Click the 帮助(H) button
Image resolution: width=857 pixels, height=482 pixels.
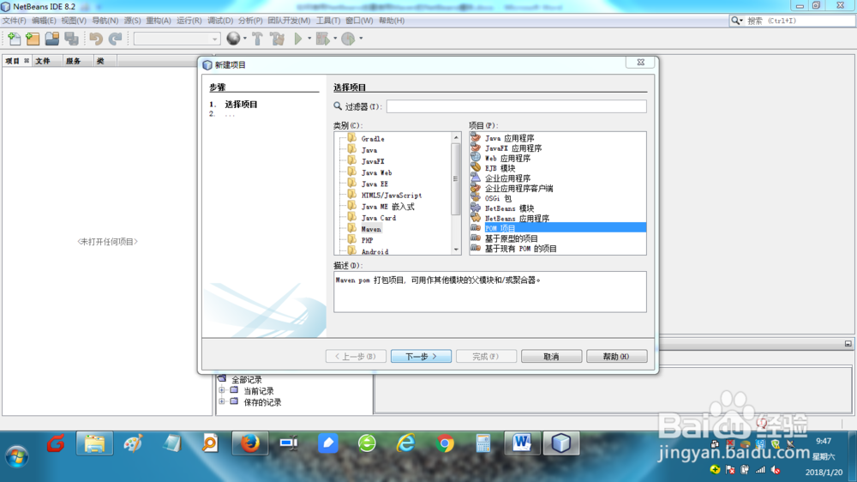(616, 356)
